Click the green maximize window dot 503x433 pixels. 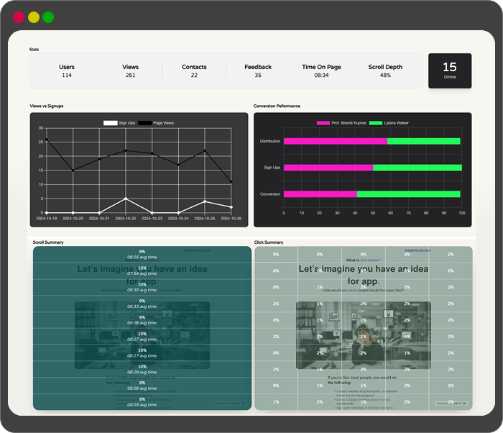pos(48,17)
